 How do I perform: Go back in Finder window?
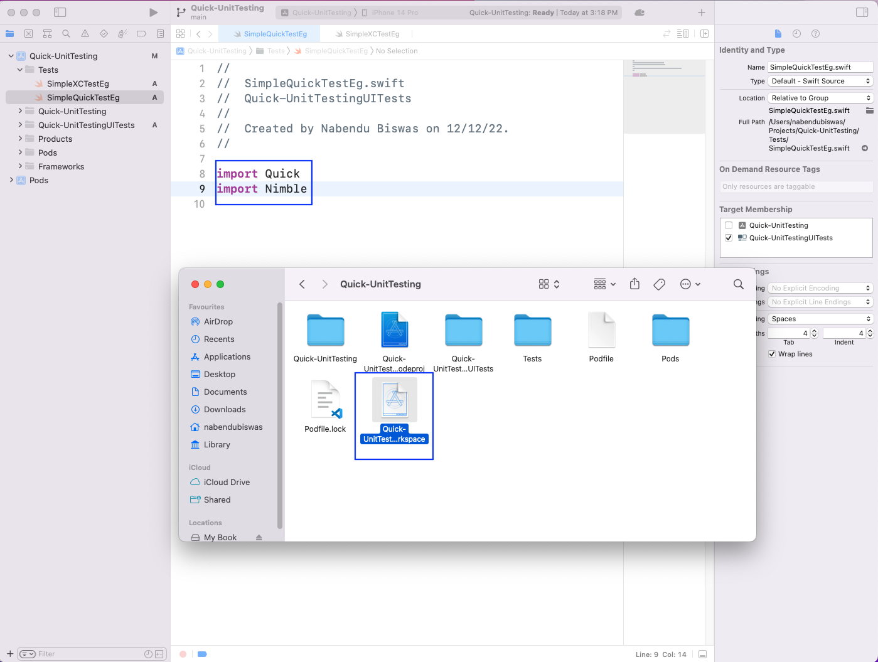point(302,284)
